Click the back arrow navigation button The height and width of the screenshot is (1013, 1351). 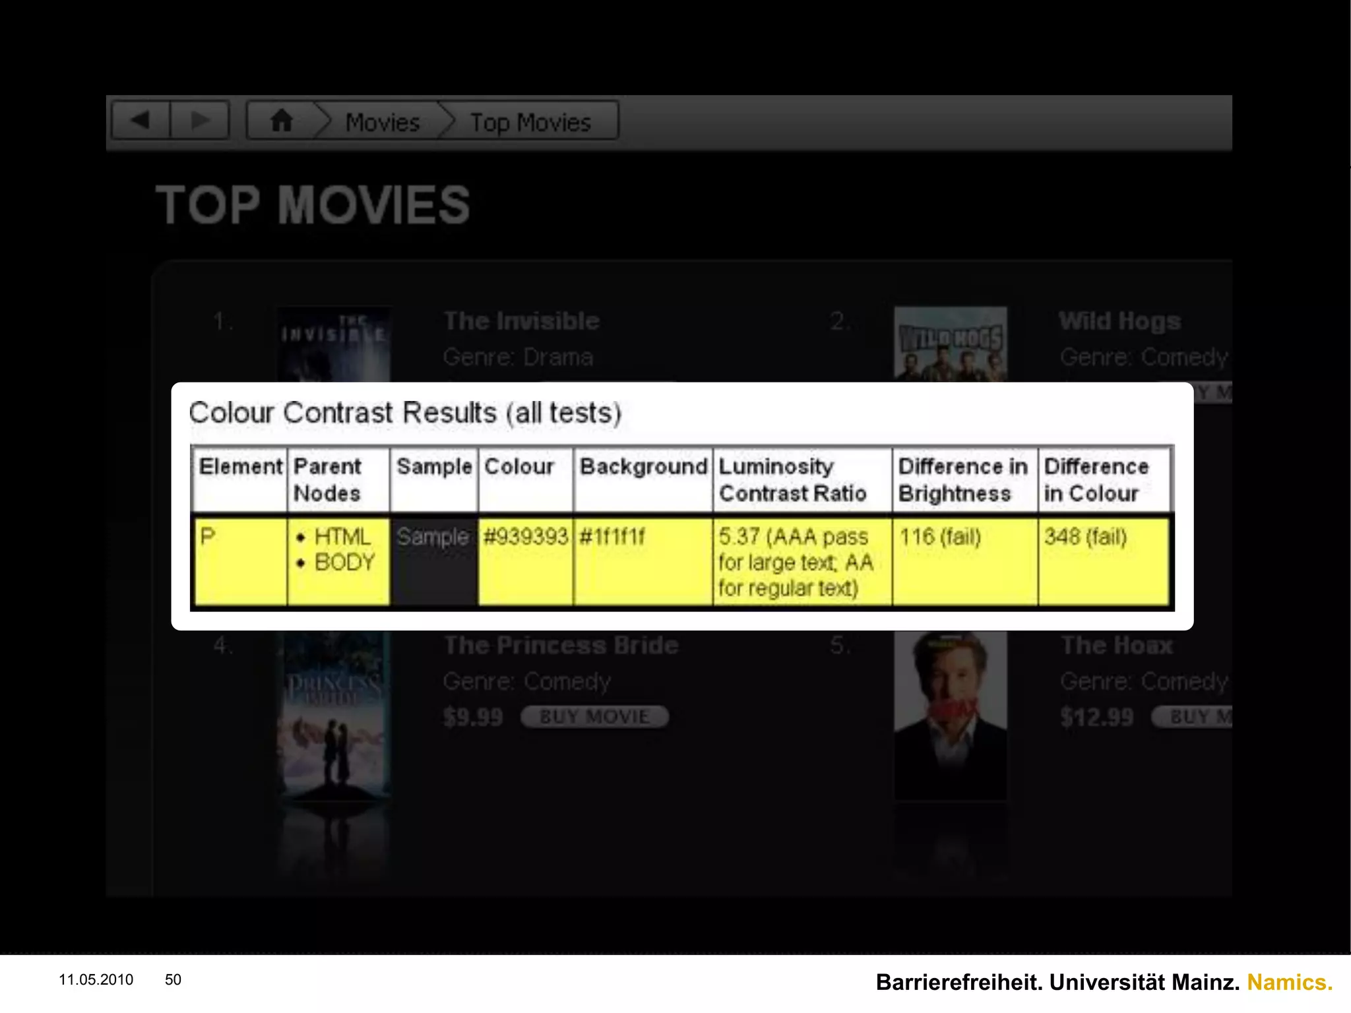pos(141,120)
